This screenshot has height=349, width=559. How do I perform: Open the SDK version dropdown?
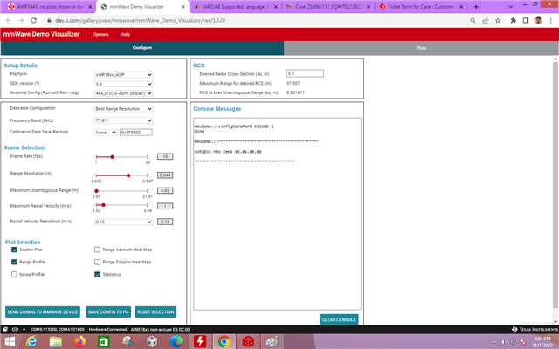coord(124,84)
